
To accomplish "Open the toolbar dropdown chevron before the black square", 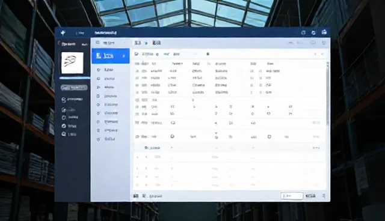I will click(196, 54).
